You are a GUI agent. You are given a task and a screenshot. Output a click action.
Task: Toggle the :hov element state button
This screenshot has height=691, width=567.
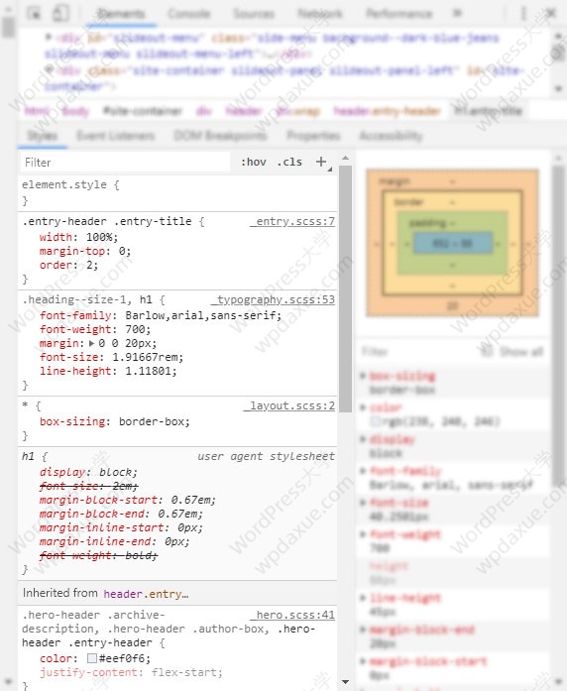click(x=254, y=163)
